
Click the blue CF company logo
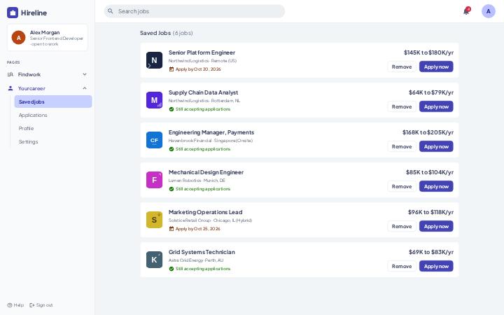tap(154, 140)
